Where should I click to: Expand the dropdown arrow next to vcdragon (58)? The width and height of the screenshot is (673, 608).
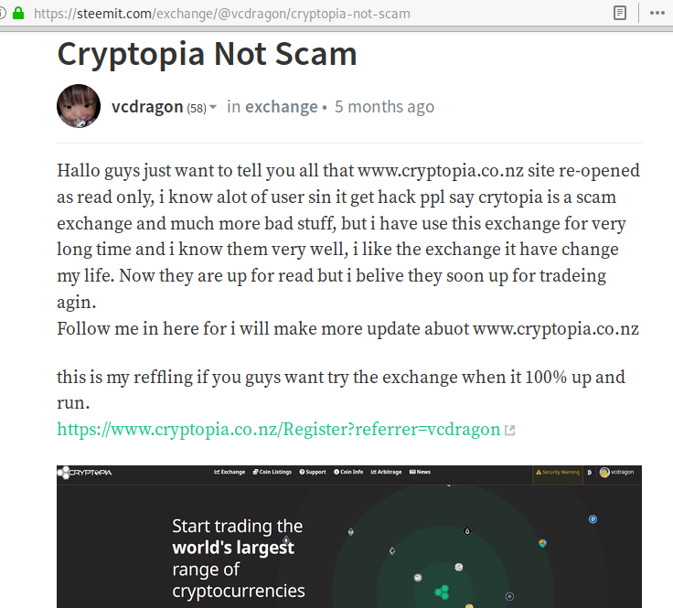pos(213,107)
